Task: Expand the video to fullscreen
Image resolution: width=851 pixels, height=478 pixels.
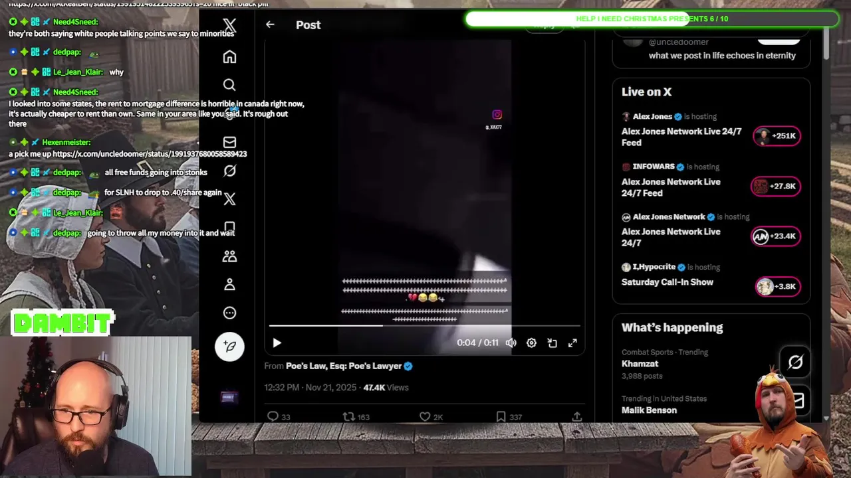Action: coord(572,343)
